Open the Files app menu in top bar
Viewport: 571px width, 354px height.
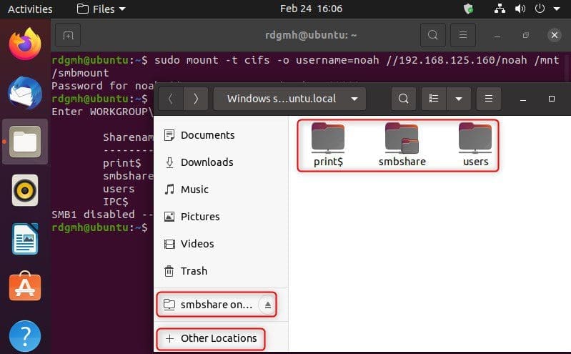pyautogui.click(x=101, y=9)
